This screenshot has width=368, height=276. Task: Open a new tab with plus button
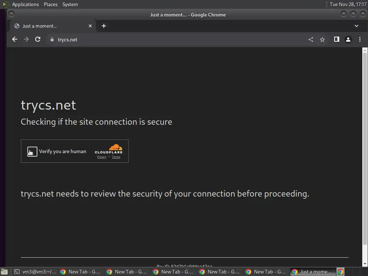click(104, 26)
